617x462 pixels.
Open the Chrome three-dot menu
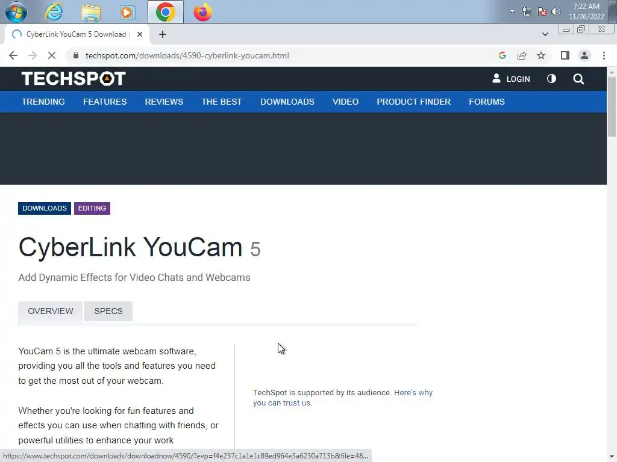tap(604, 55)
